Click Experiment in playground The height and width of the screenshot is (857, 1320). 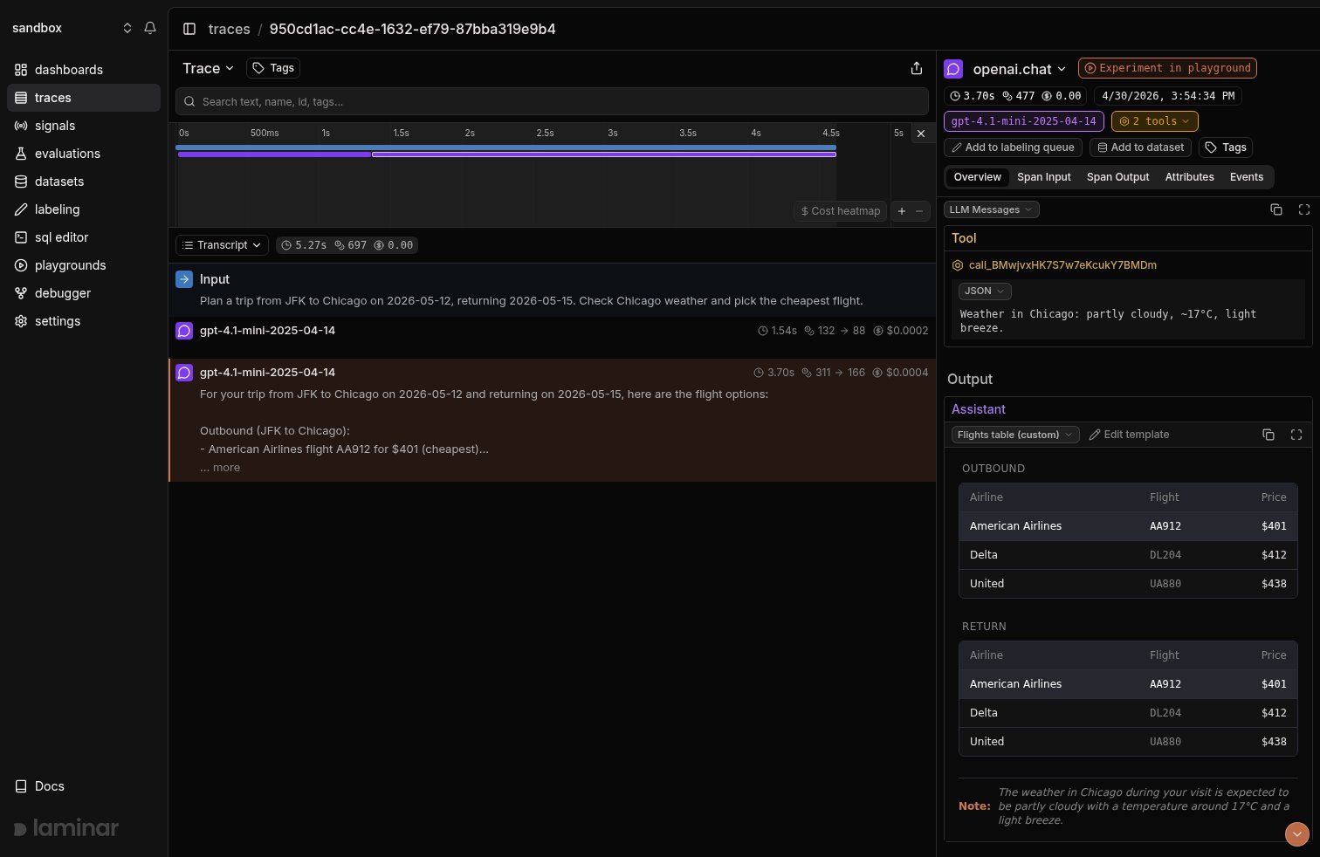[x=1167, y=68]
